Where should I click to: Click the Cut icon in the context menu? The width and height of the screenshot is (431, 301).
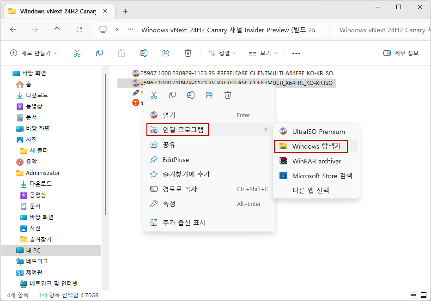pos(154,95)
